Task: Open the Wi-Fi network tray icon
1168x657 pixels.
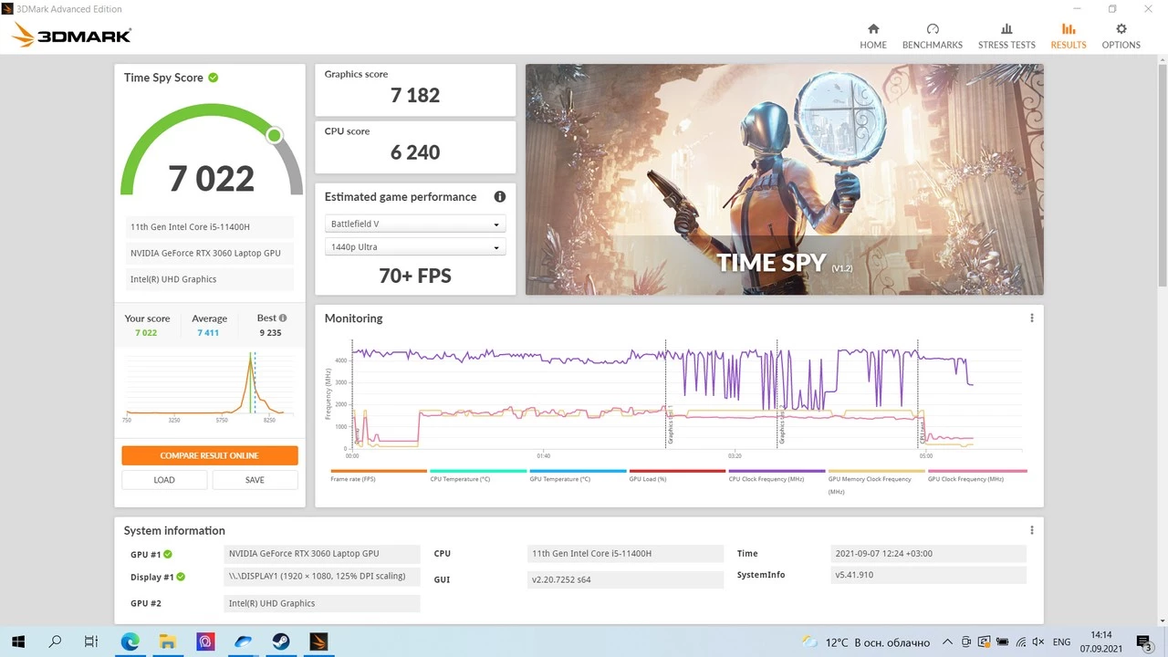Action: click(1021, 642)
